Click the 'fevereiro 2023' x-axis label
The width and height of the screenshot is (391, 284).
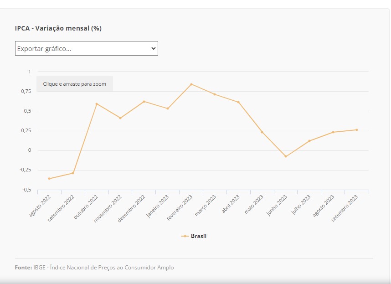click(180, 208)
